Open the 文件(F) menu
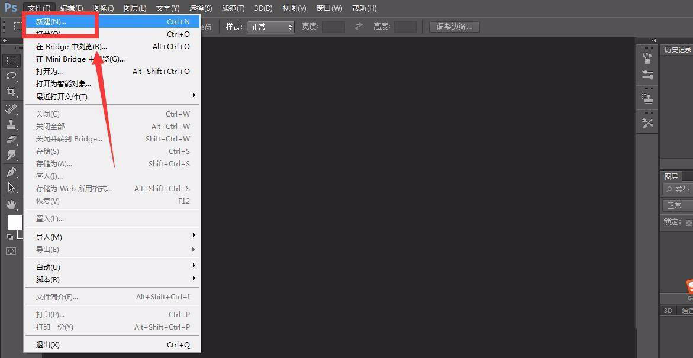Screen dimensions: 693x358 coord(39,8)
